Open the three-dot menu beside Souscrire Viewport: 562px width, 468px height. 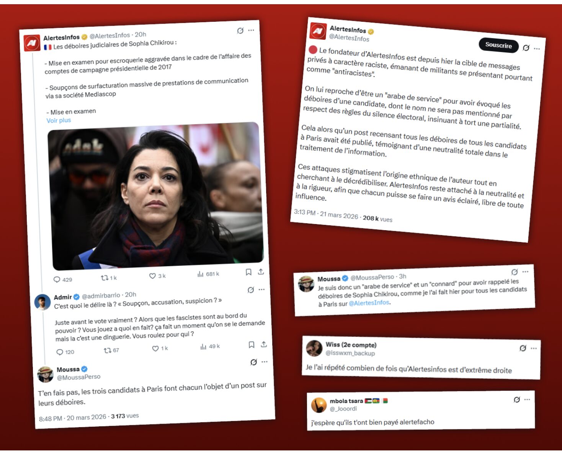(537, 49)
